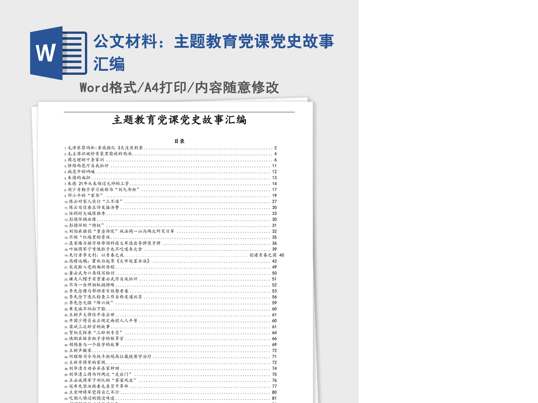Click the blue Word document icon

click(x=58, y=53)
